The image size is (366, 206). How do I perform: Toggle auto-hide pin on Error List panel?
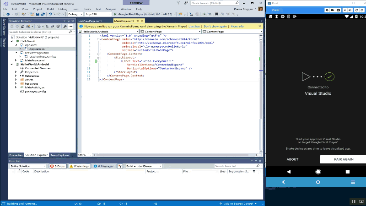(x=256, y=161)
